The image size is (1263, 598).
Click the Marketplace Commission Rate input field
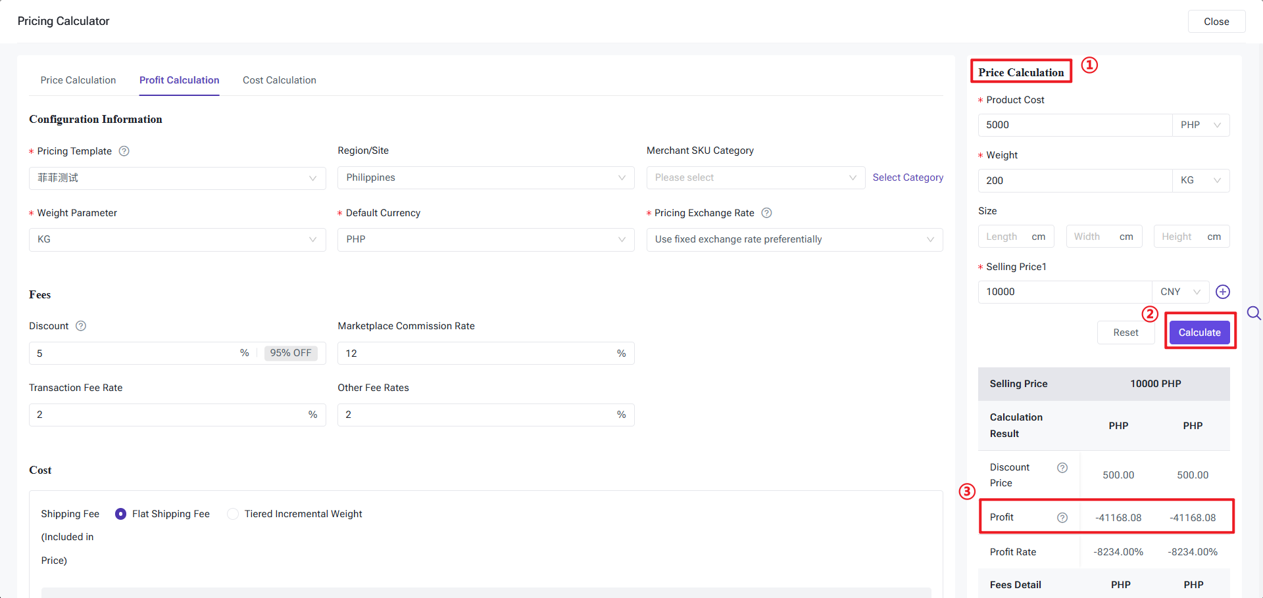477,354
